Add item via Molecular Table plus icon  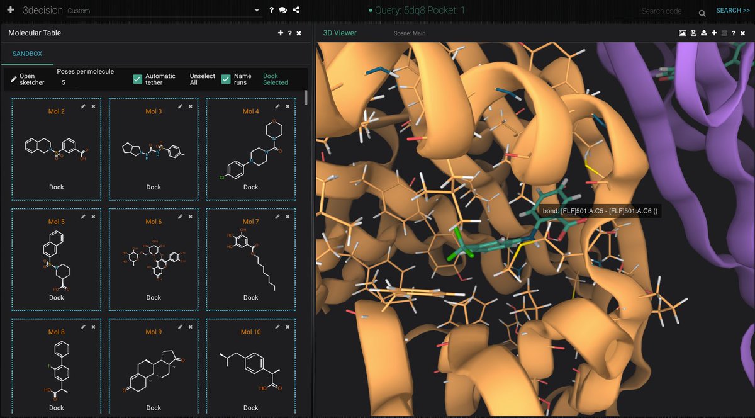point(281,33)
